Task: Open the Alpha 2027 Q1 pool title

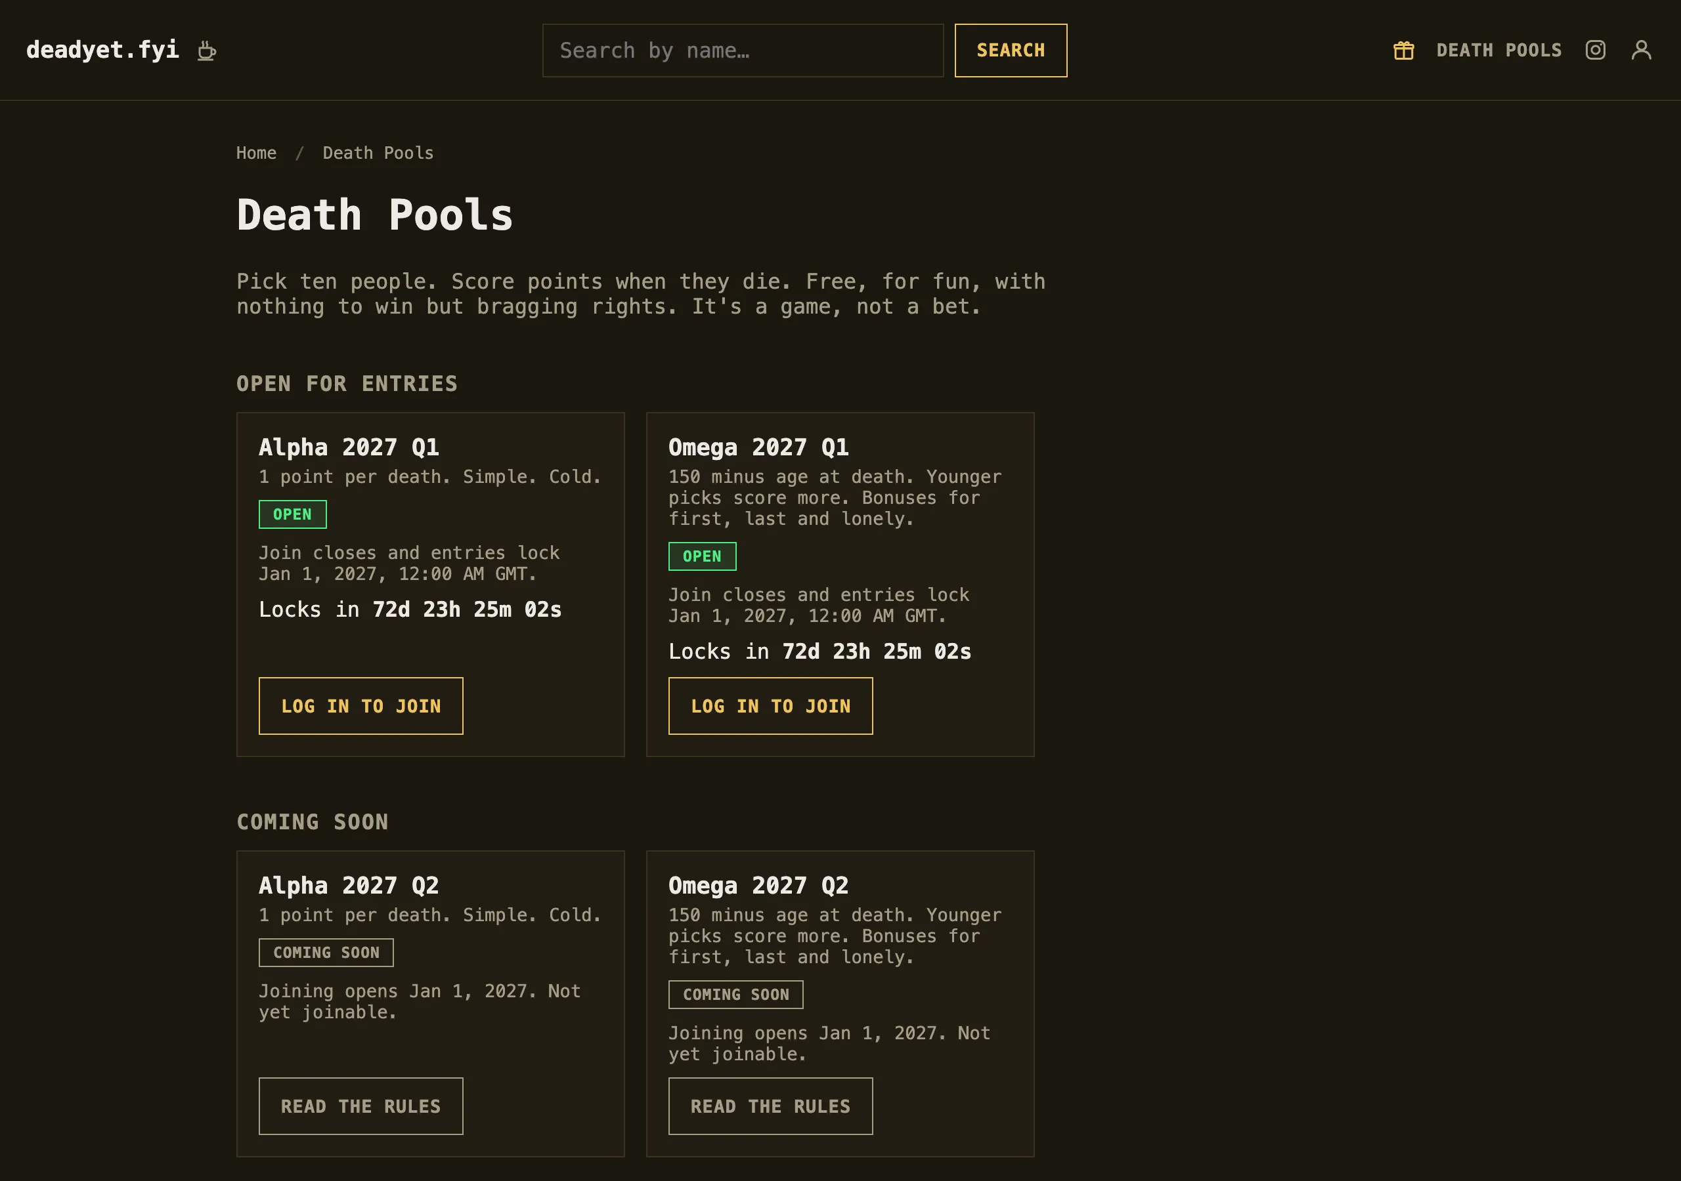Action: 349,447
